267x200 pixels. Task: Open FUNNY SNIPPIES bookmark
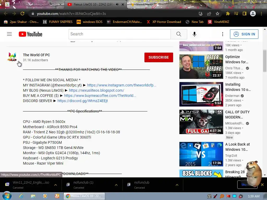[x=58, y=22]
